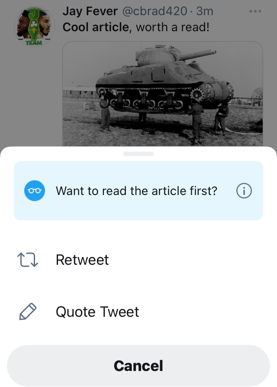Screen dimensions: 277x387
Task: Select the Quote Tweet option
Action: coord(138,312)
